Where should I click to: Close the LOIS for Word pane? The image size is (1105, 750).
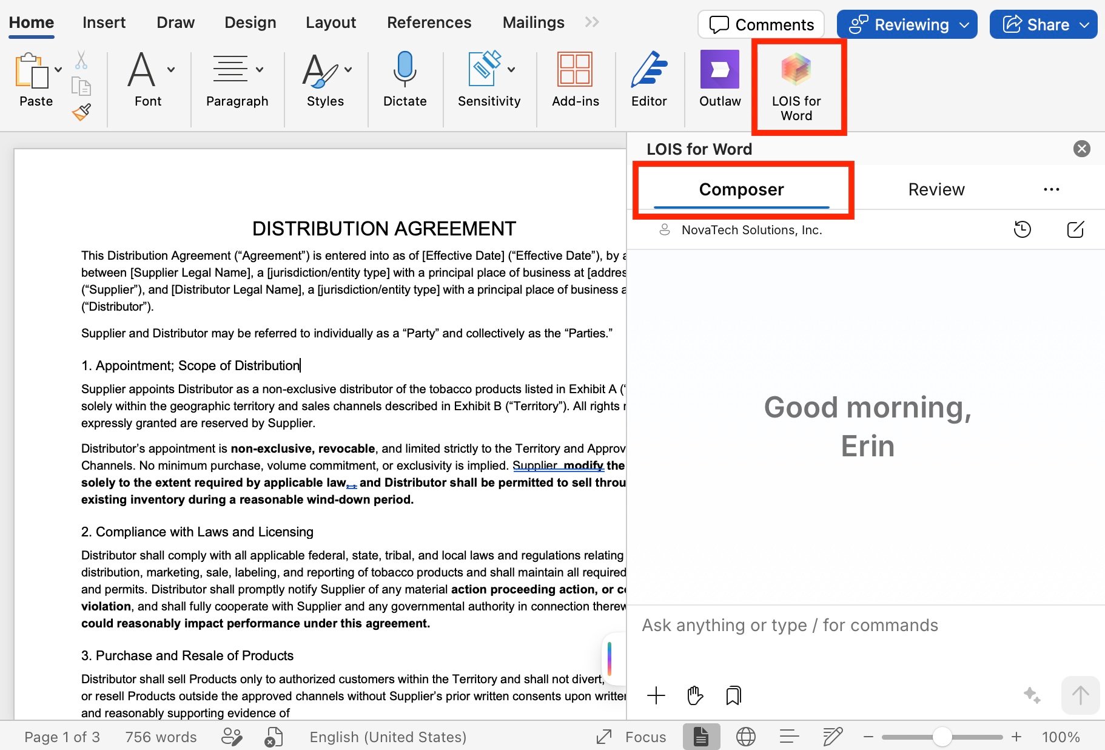(x=1082, y=149)
